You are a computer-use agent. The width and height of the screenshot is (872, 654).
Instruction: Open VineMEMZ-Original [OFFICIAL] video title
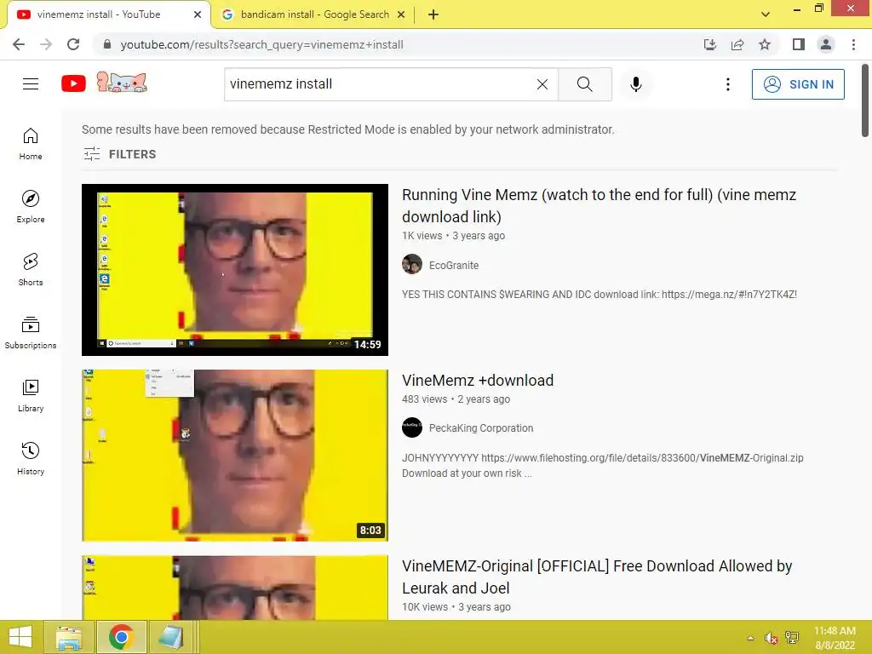597,577
